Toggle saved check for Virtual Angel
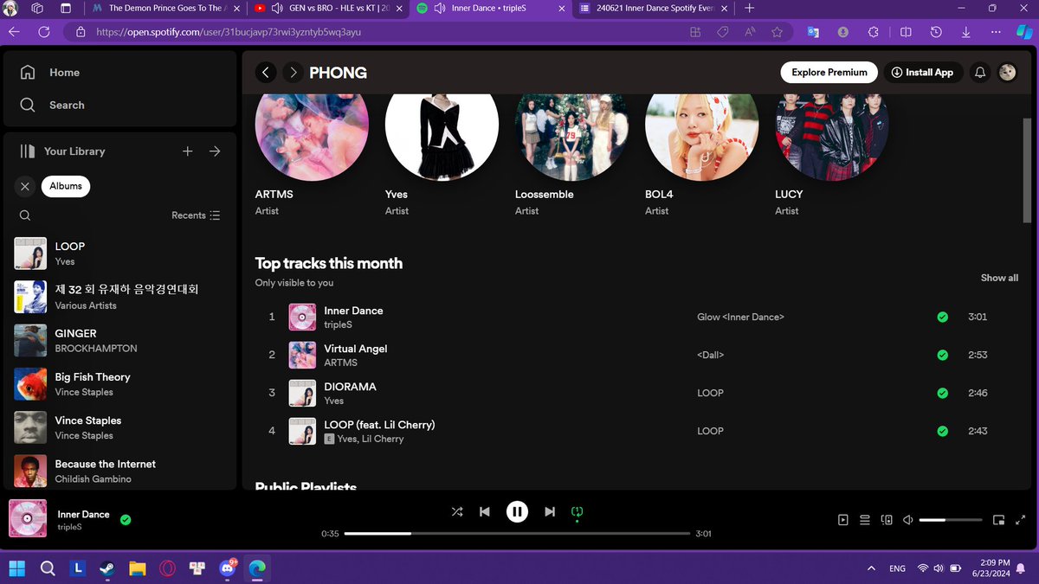Screen dimensions: 1039x584 click(942, 355)
